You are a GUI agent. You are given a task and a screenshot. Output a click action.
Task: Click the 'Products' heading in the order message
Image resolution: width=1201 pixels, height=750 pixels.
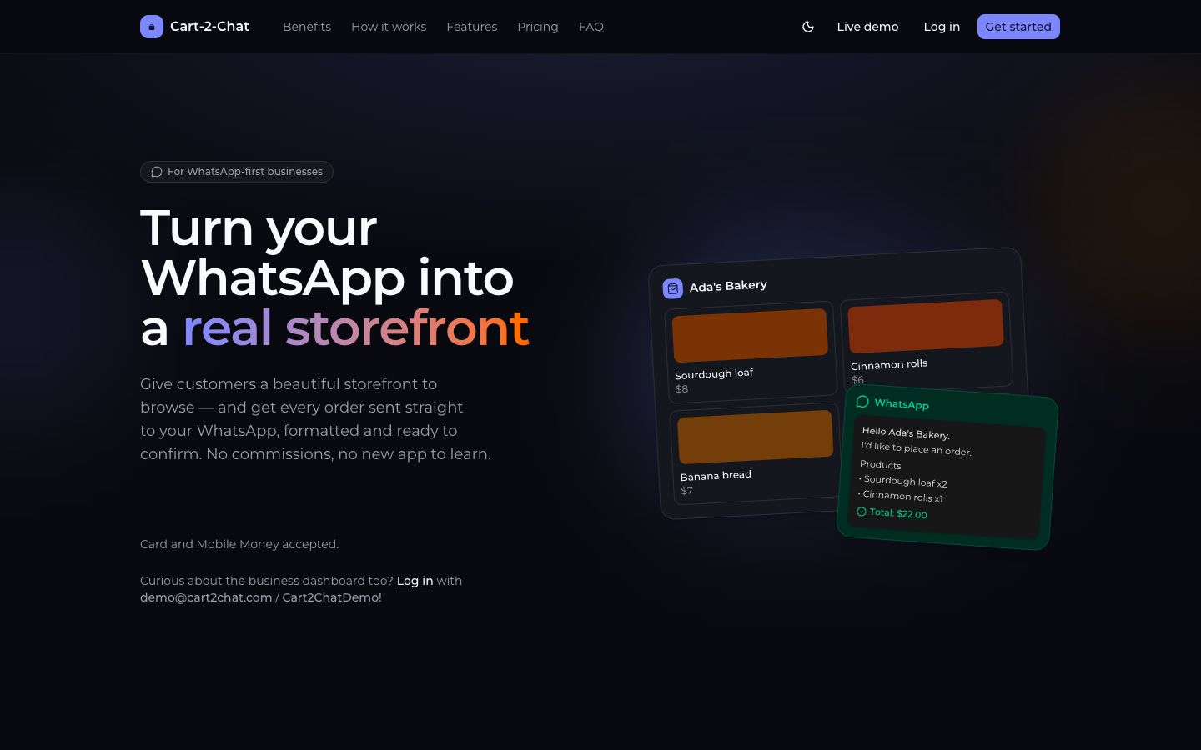click(881, 464)
